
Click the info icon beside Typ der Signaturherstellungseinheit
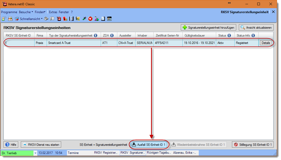pos(95,36)
